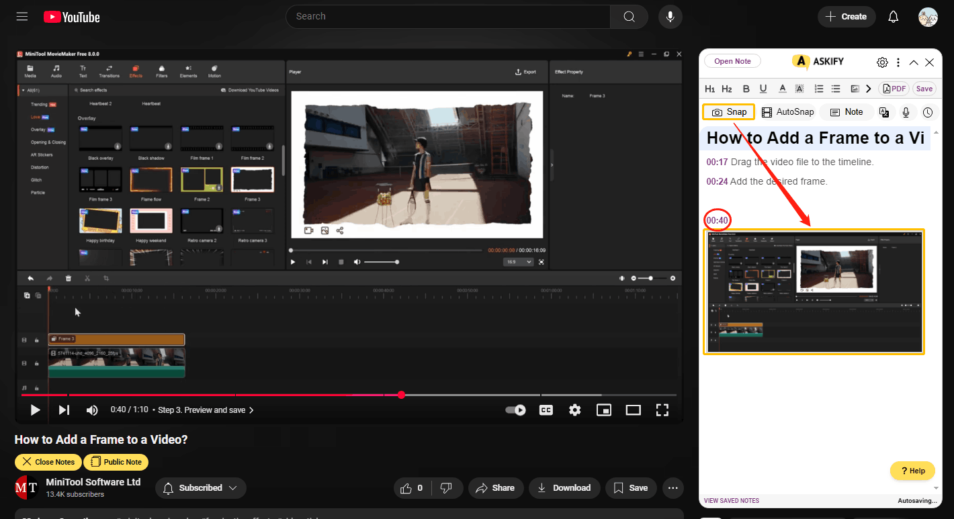Screen dimensions: 954x519
Task: Export the note as PDF
Action: [x=895, y=89]
